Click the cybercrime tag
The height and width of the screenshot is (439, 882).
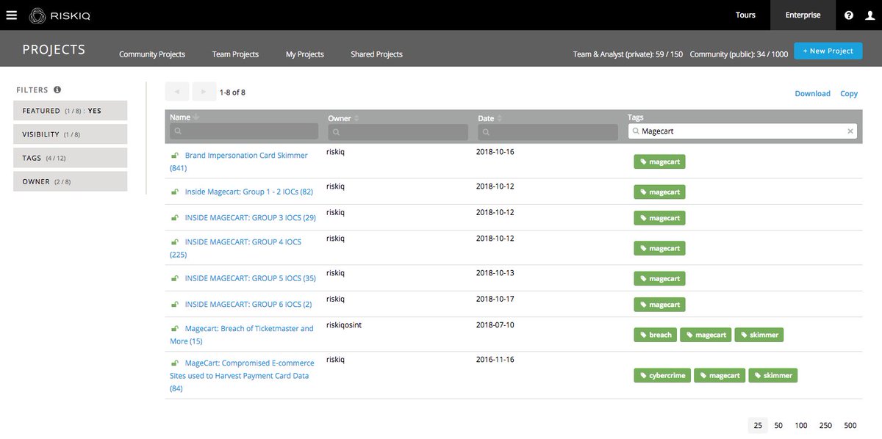(x=662, y=375)
